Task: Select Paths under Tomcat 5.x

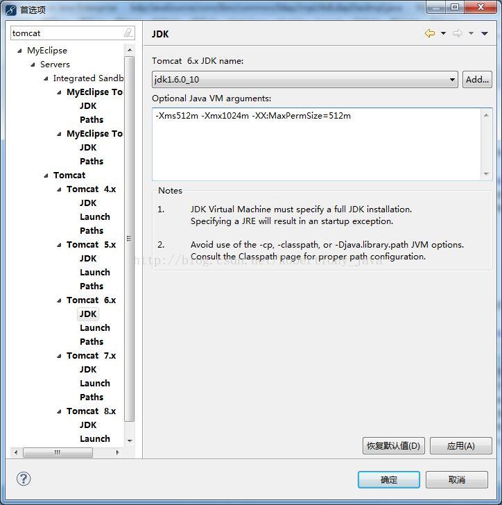Action: coord(92,286)
